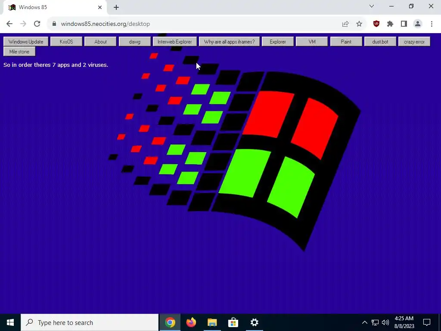The height and width of the screenshot is (331, 441).
Task: Open the Extensions puzzle icon
Action: pos(390,24)
